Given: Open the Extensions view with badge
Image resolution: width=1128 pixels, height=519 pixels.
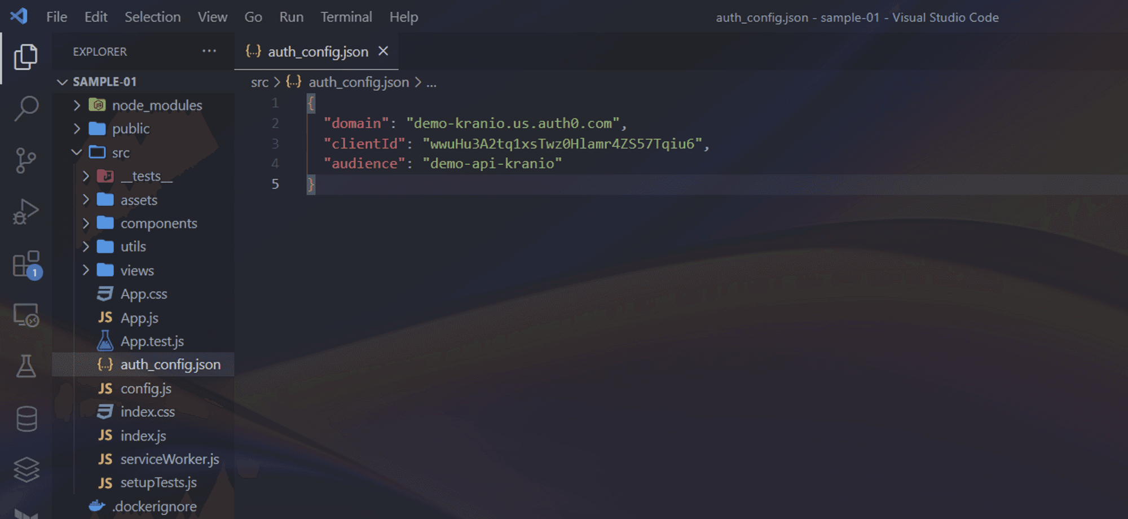Looking at the screenshot, I should (x=26, y=264).
